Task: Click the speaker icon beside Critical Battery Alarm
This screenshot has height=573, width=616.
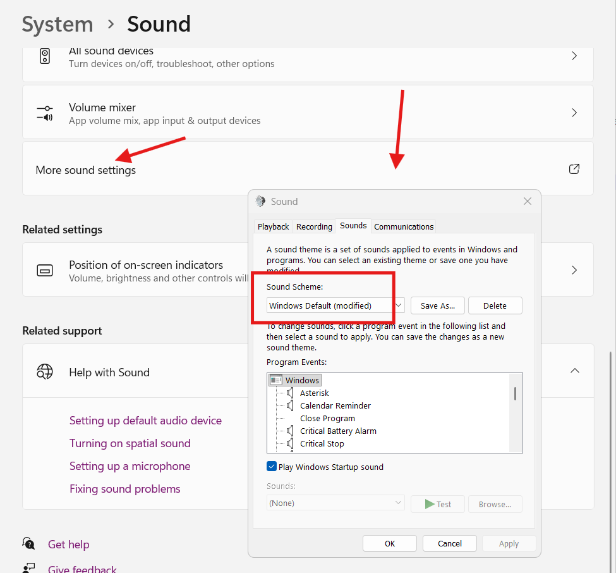Action: 291,431
